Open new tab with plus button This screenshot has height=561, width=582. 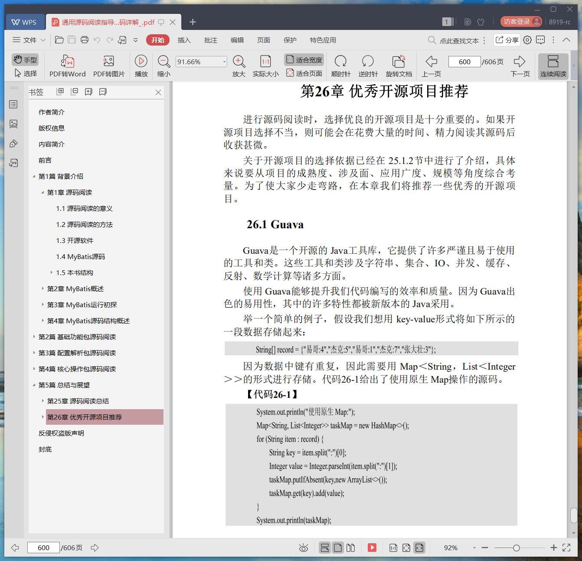[193, 22]
